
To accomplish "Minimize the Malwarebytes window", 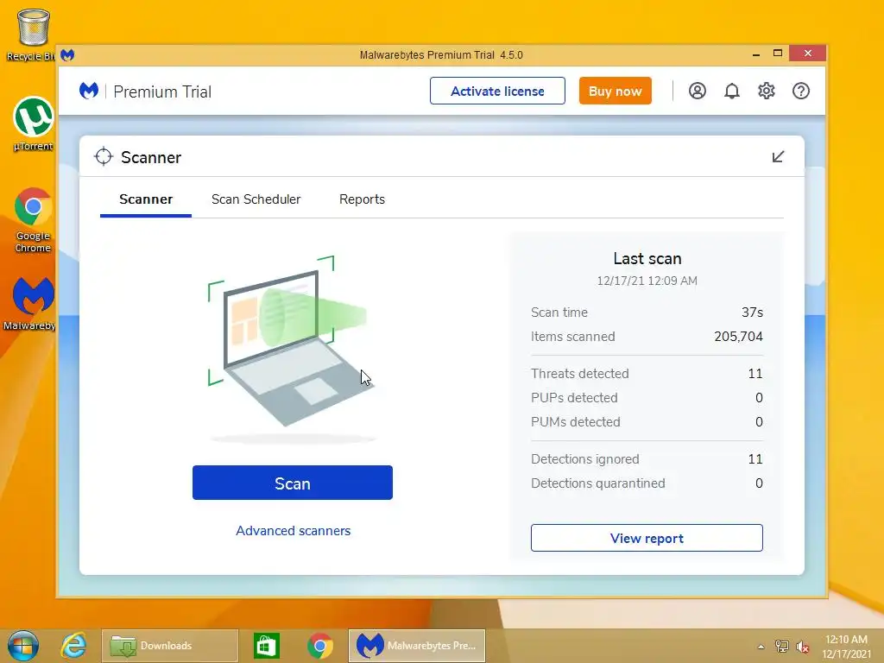I will pos(756,54).
